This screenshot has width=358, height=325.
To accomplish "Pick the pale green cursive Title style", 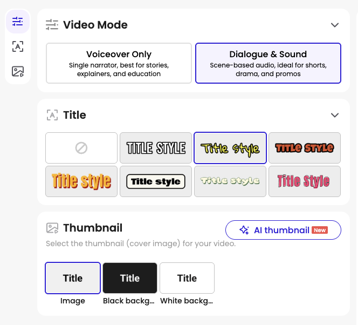I will (x=230, y=181).
